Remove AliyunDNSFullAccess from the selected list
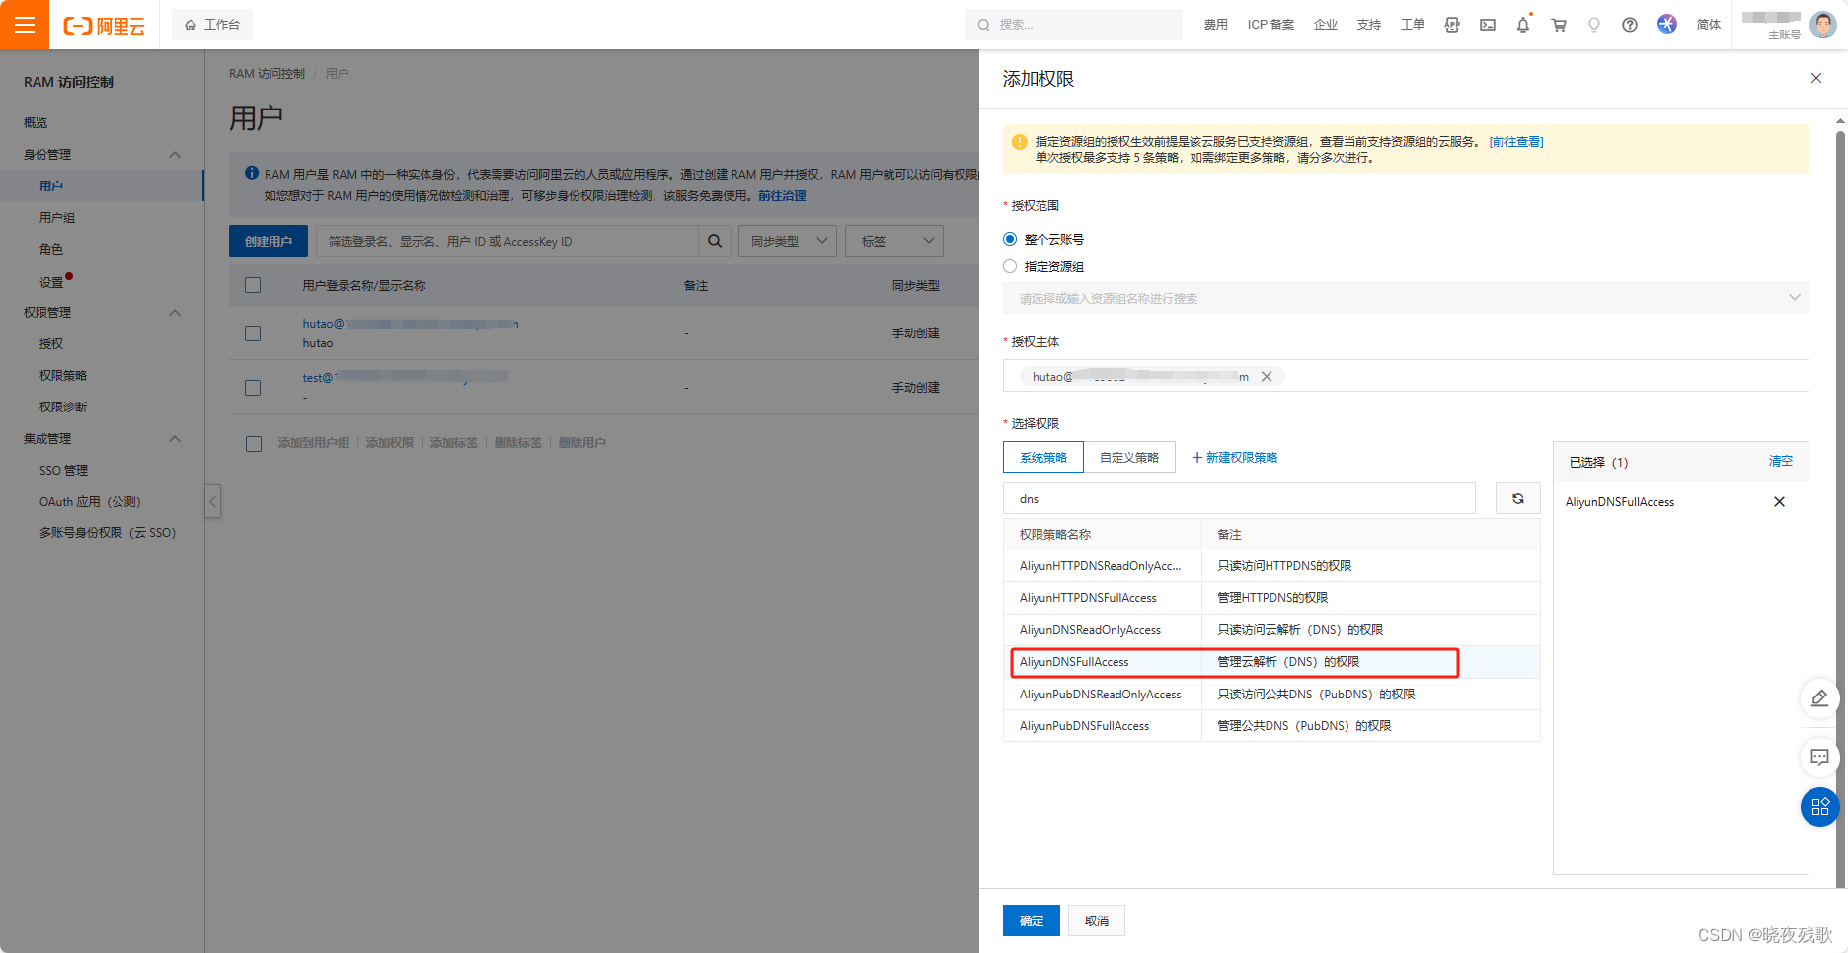Image resolution: width=1848 pixels, height=953 pixels. pos(1780,502)
